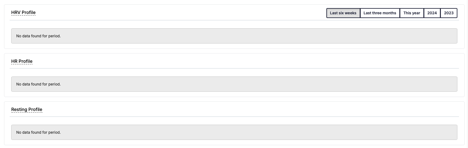The width and height of the screenshot is (468, 148).
Task: Click the Resting Profile heading
Action: tap(27, 109)
